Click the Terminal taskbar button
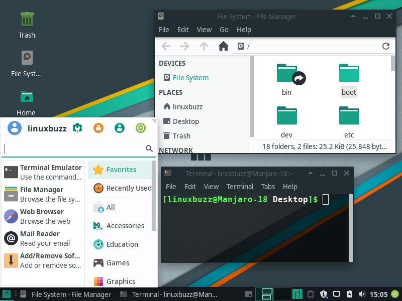 (169, 294)
